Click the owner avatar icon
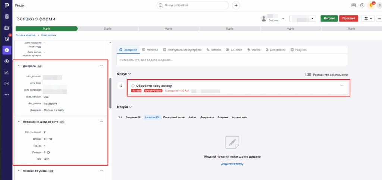The image size is (382, 180). pyautogui.click(x=264, y=19)
